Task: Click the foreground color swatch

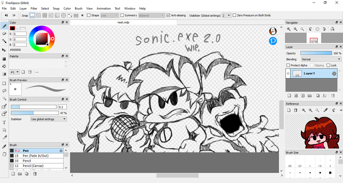Action: (12, 28)
